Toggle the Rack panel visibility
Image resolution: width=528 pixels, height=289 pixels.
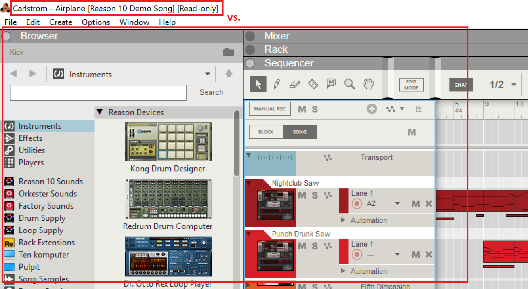point(250,49)
